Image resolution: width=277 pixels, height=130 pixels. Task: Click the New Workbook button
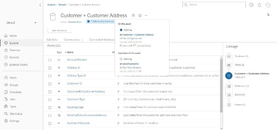pyautogui.click(x=60, y=30)
